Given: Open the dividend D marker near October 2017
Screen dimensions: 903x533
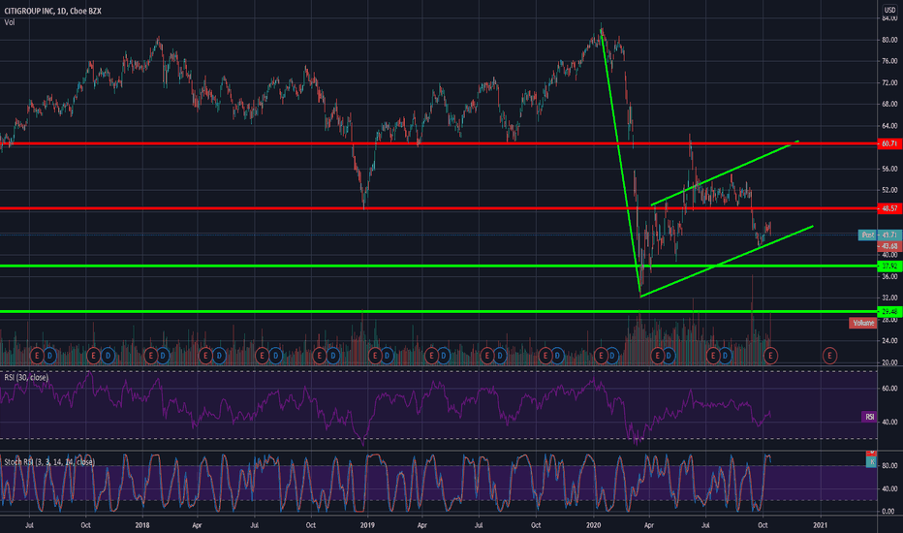Looking at the screenshot, I should coord(108,356).
